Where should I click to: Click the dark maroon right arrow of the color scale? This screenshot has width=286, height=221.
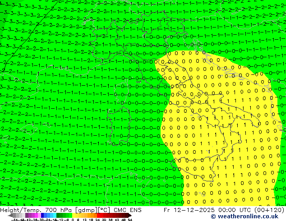130,215
